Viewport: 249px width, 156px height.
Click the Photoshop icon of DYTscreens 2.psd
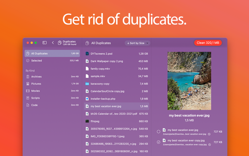[x=87, y=54]
